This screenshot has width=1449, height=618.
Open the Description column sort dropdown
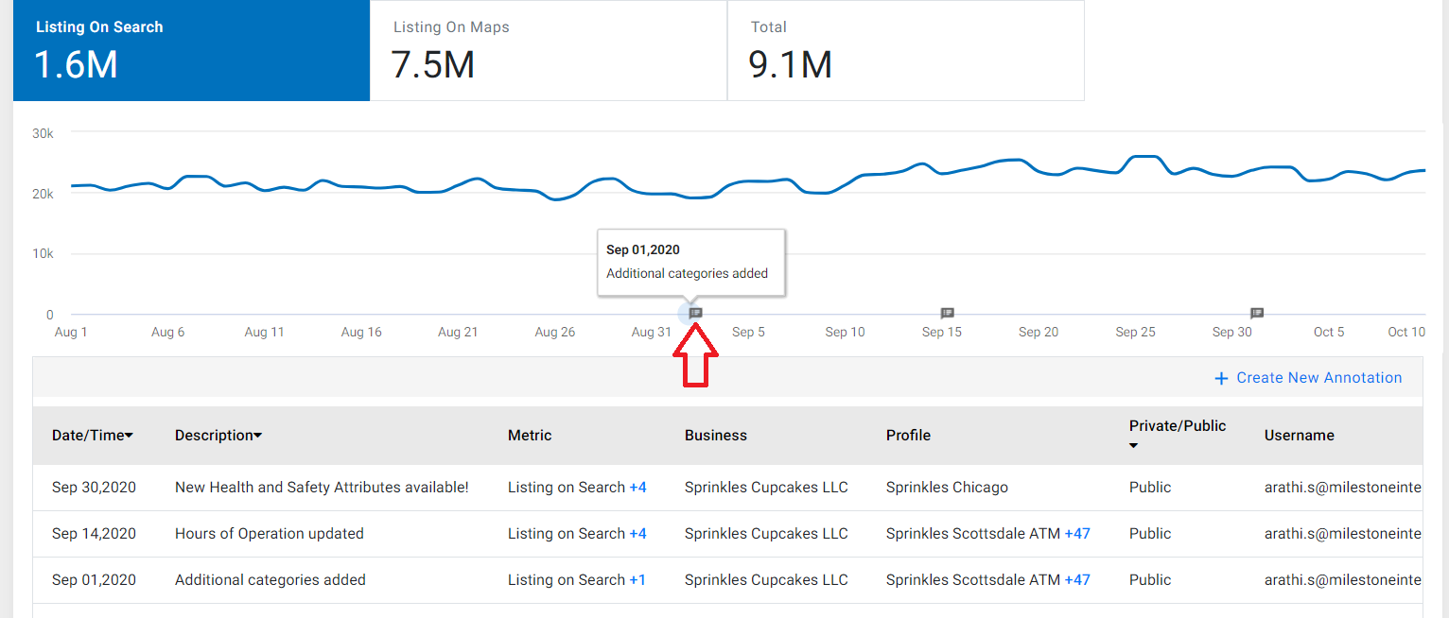tap(257, 436)
